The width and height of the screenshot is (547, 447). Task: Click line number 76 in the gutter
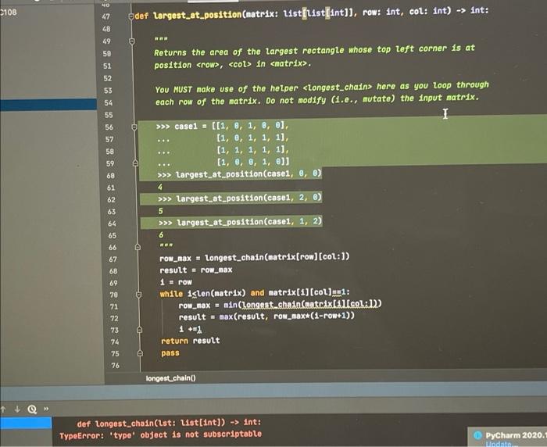pos(115,366)
